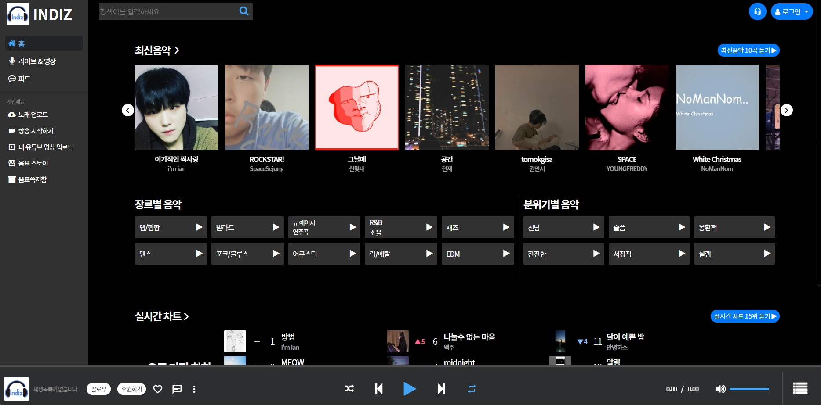Mute audio with the speaker icon
The width and height of the screenshot is (821, 405).
(720, 389)
